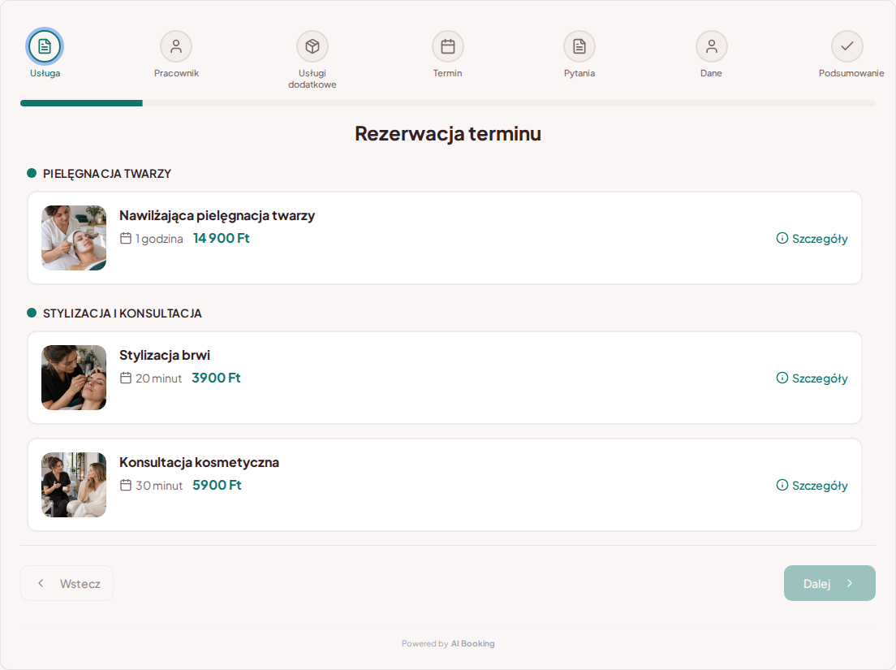The width and height of the screenshot is (896, 670).
Task: Click info icon in Stylizacja brwi row
Action: 782,378
